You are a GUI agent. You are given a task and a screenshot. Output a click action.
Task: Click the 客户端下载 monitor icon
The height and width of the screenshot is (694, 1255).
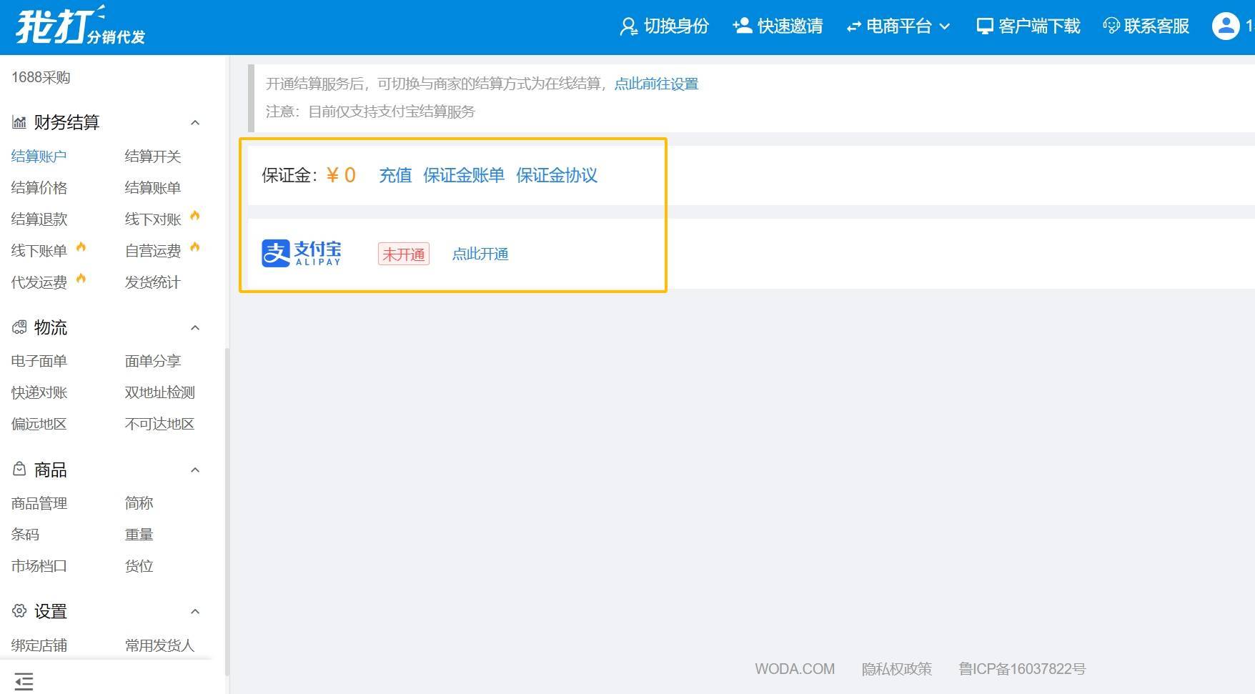tap(985, 26)
